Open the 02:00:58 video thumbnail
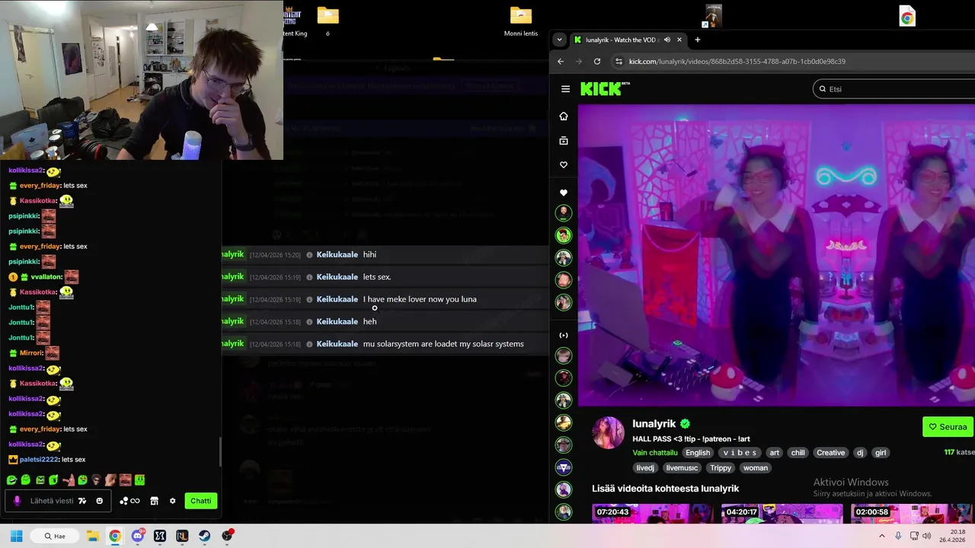The image size is (975, 548). pyautogui.click(x=913, y=513)
